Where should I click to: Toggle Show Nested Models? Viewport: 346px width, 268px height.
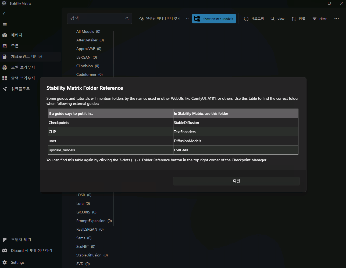point(214,19)
